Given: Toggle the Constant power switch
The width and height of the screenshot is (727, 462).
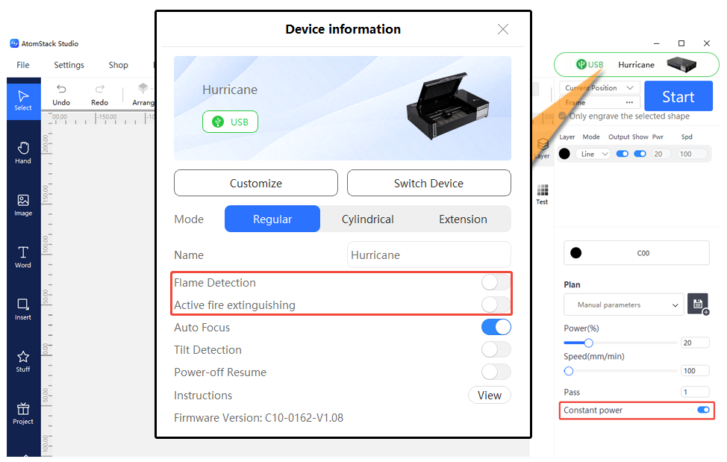Looking at the screenshot, I should pos(703,410).
